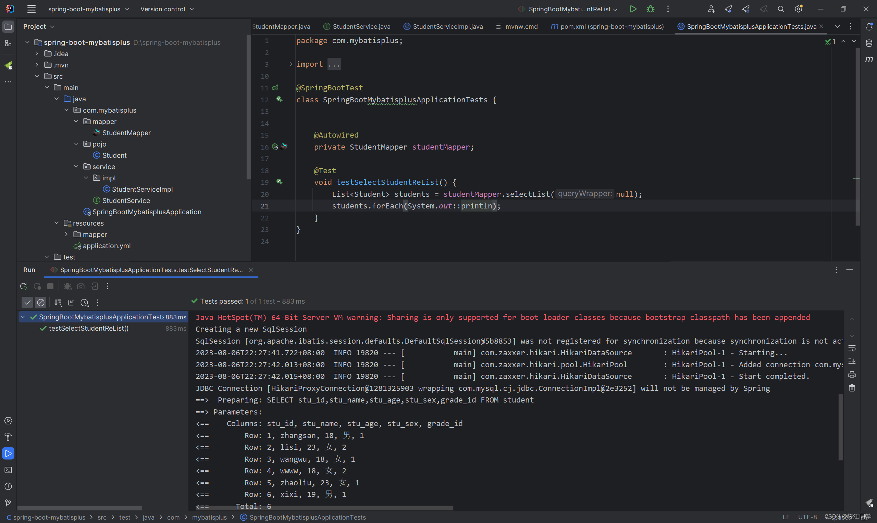Open IDE settings gear

tap(798, 9)
